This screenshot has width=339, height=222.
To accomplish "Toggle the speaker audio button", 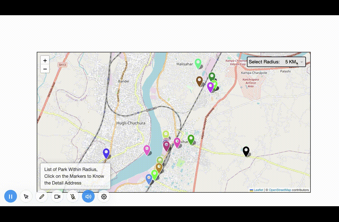I will pos(88,196).
